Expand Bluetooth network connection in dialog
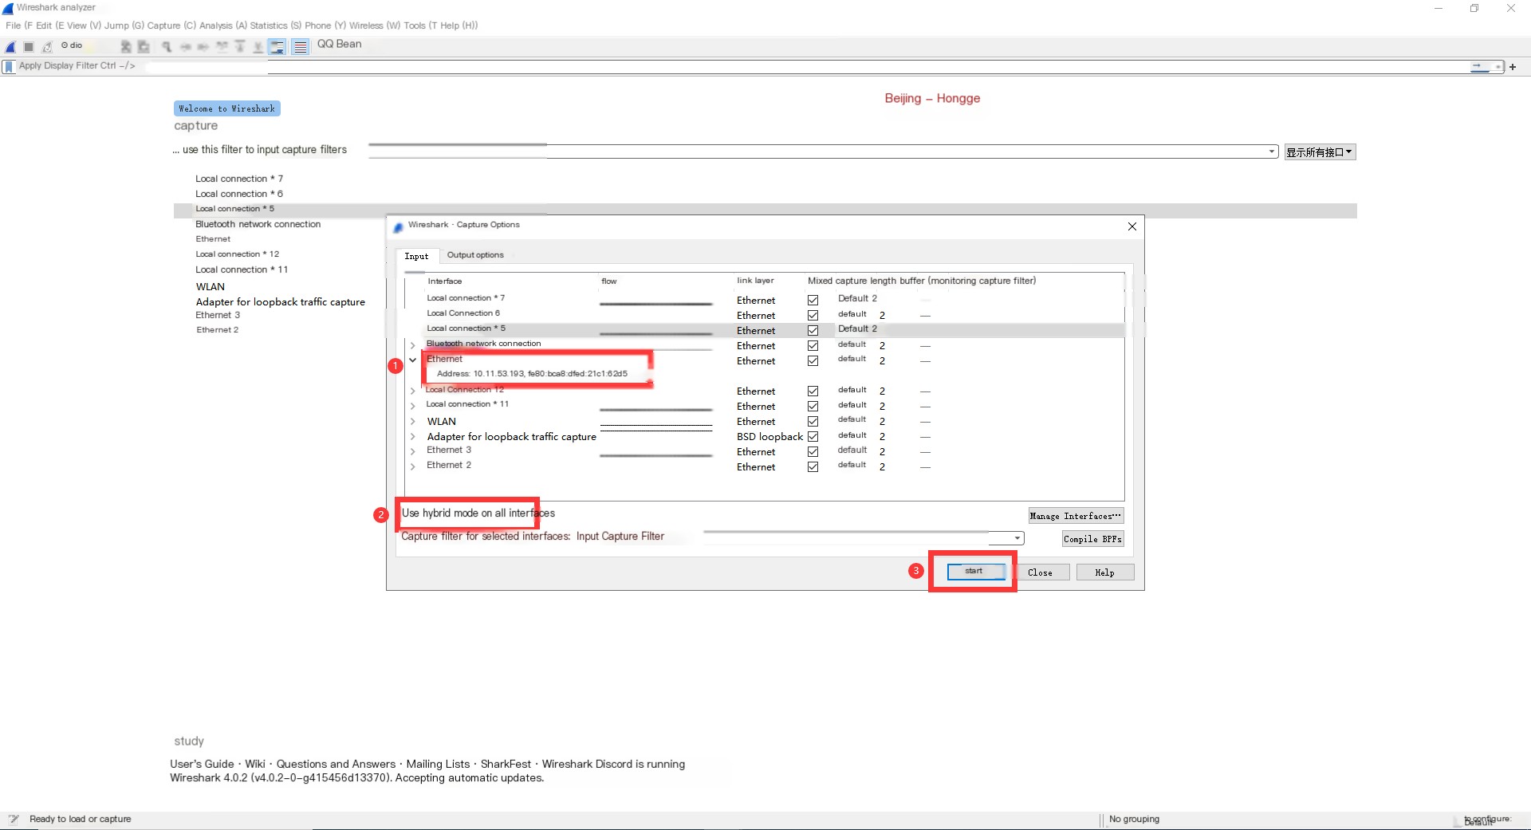Image resolution: width=1531 pixels, height=830 pixels. (412, 345)
